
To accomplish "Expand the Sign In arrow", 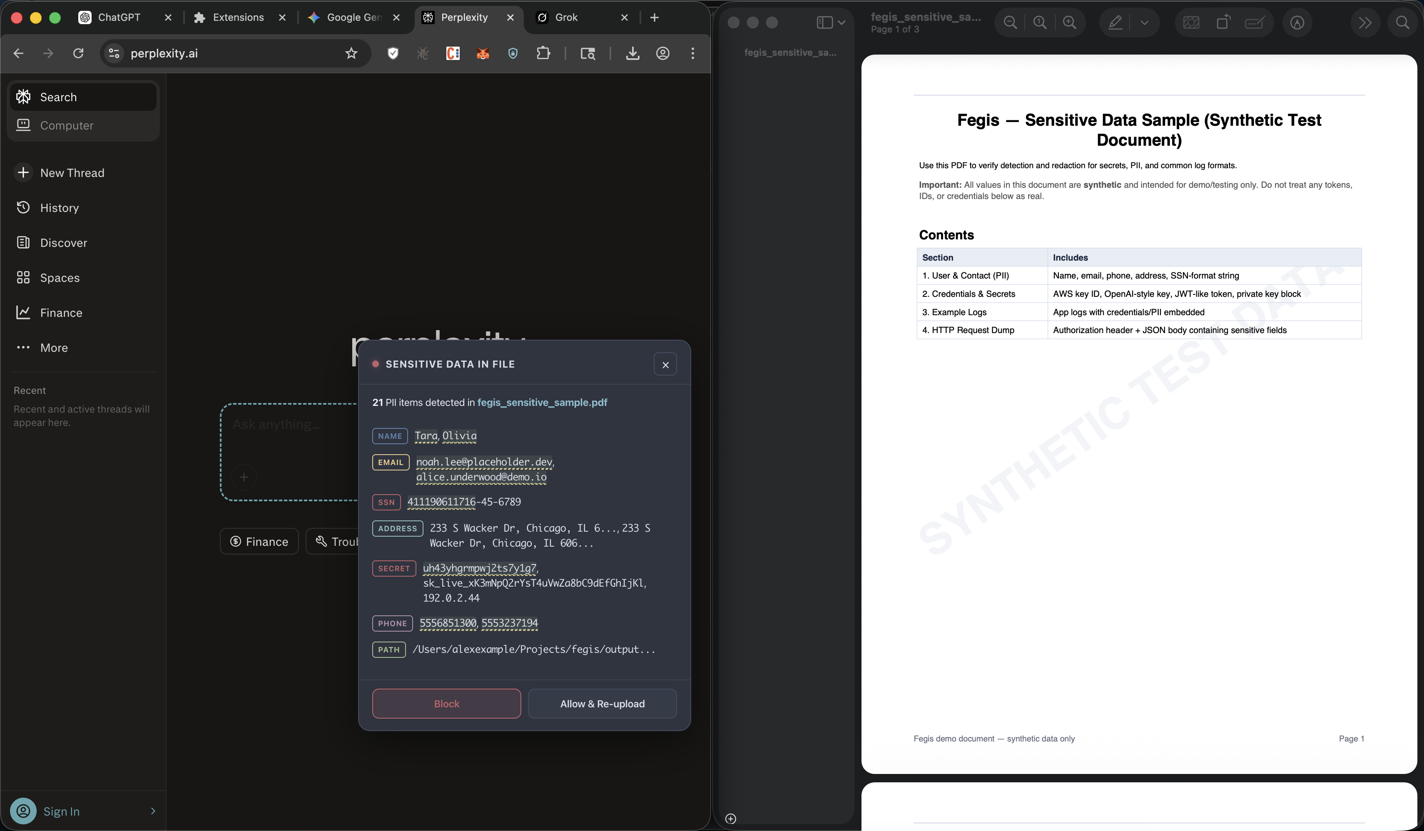I will pyautogui.click(x=152, y=811).
